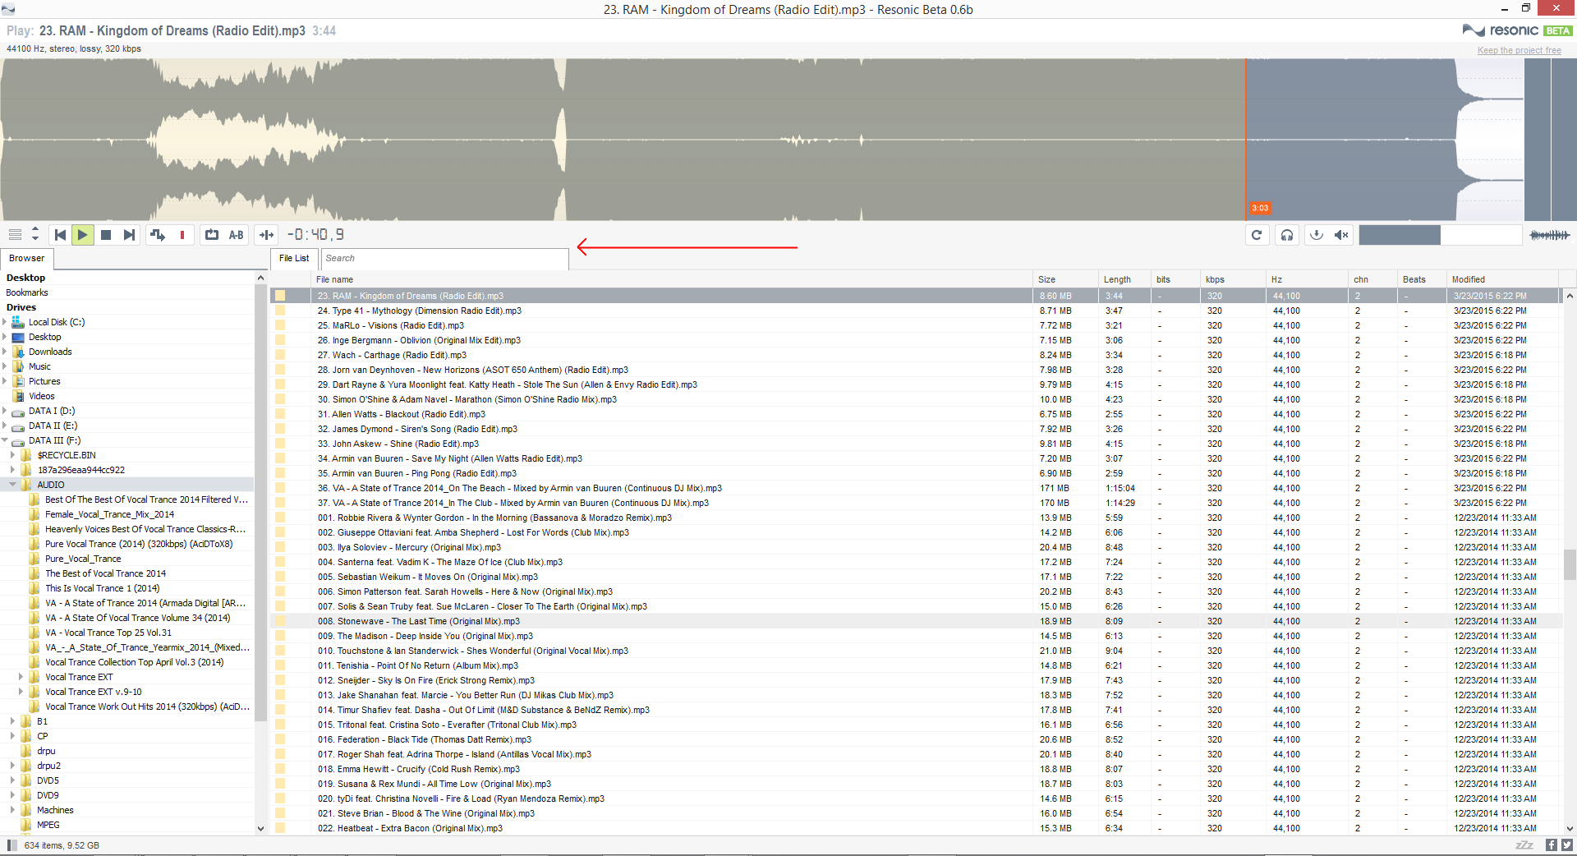Adjust the volume level bar
Screen dimensions: 1577x856
1439,235
